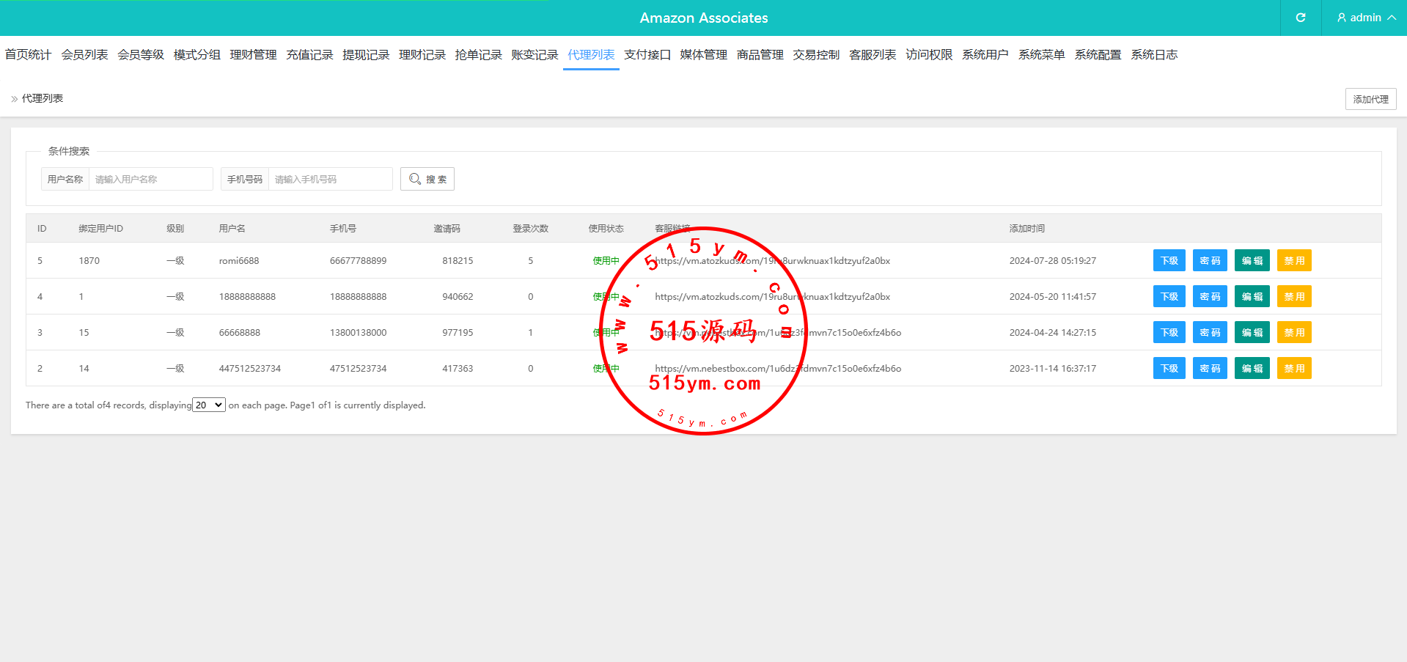Disable the agent 447512523734 using 禁用
The width and height of the screenshot is (1407, 662).
(1294, 369)
